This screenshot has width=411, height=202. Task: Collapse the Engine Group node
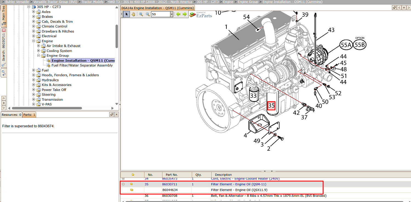coord(39,56)
